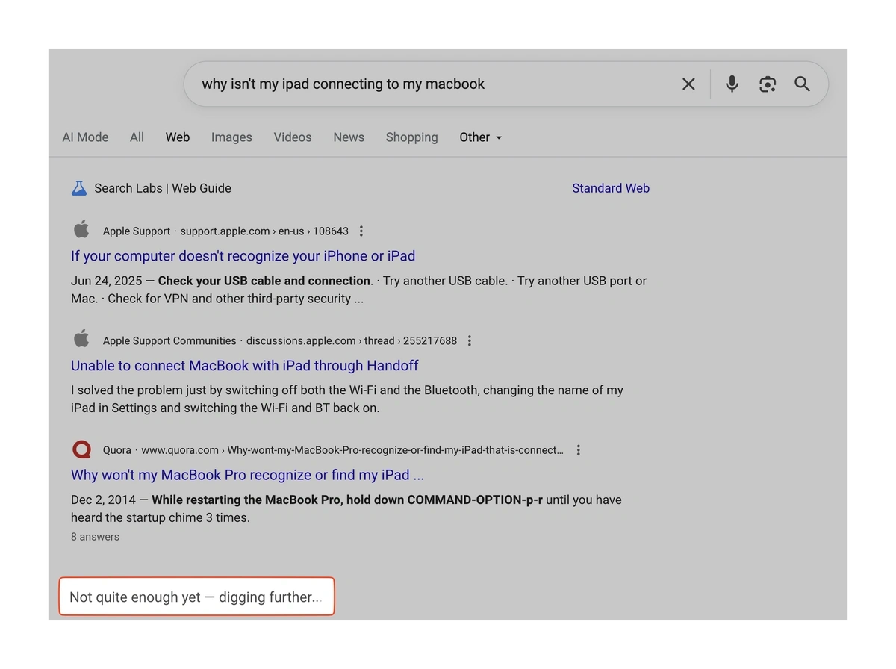Image resolution: width=896 pixels, height=669 pixels.
Task: Start voice search with the microphone icon
Action: click(732, 84)
